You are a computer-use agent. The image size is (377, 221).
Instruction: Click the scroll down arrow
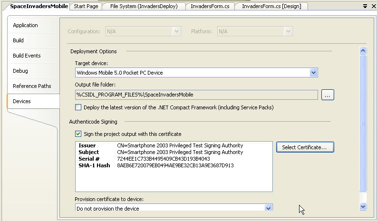pos(363,206)
